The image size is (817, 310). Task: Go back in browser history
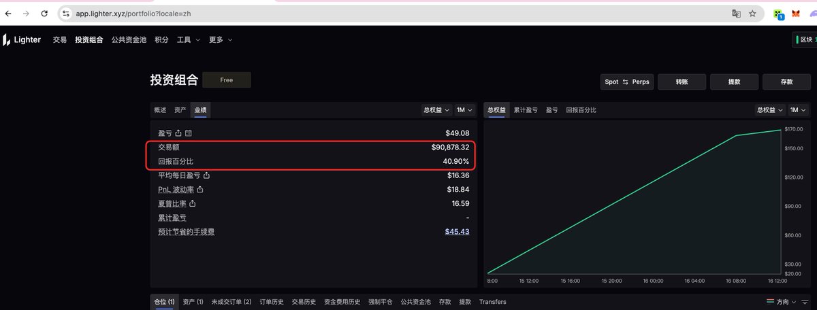pyautogui.click(x=9, y=13)
